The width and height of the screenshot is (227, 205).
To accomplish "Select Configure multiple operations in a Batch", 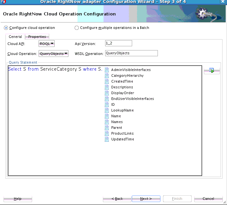I will coord(77,28).
